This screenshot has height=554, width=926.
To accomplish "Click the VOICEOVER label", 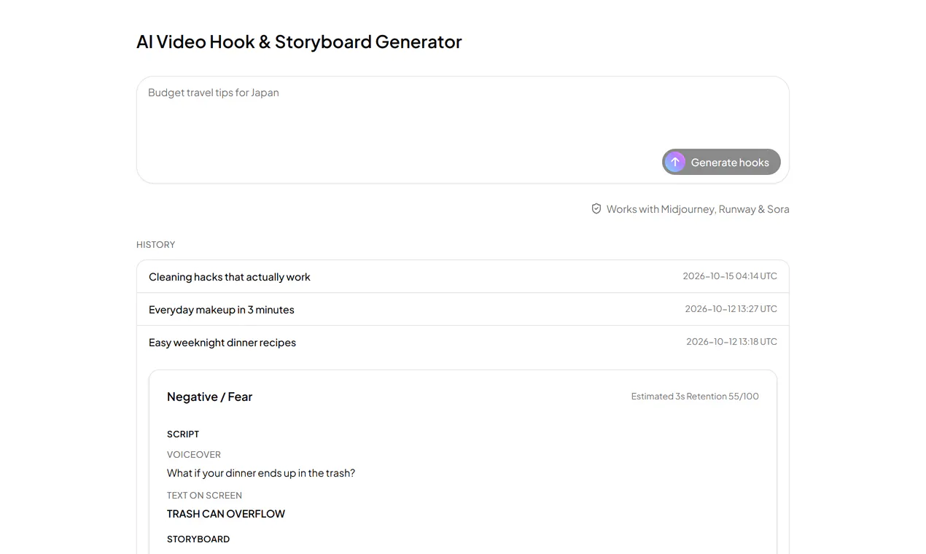I will tap(194, 454).
